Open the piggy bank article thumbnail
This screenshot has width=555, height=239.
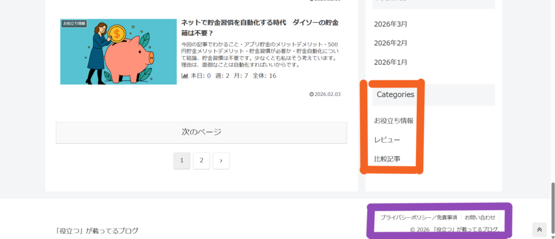pos(118,52)
